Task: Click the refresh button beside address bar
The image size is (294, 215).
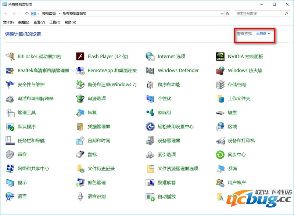Action: click(227, 14)
